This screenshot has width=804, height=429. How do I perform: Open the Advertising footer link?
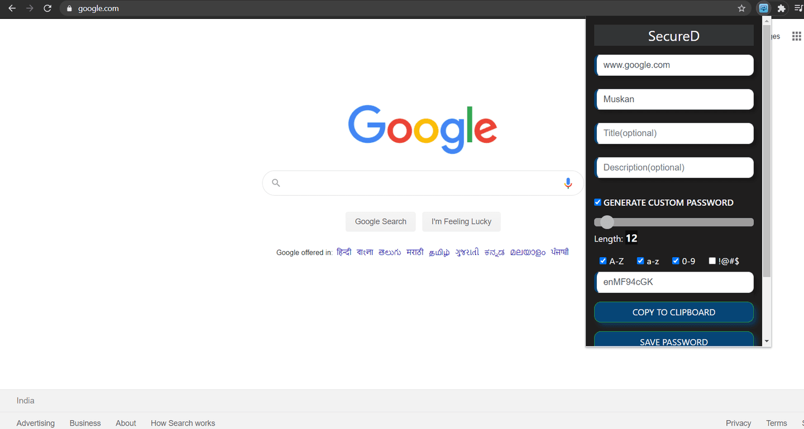pos(36,423)
